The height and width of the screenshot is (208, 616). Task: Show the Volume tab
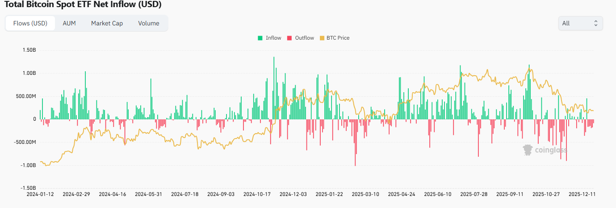click(x=149, y=23)
